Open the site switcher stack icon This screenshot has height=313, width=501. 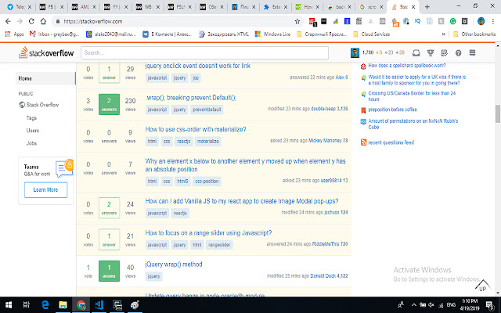point(472,52)
